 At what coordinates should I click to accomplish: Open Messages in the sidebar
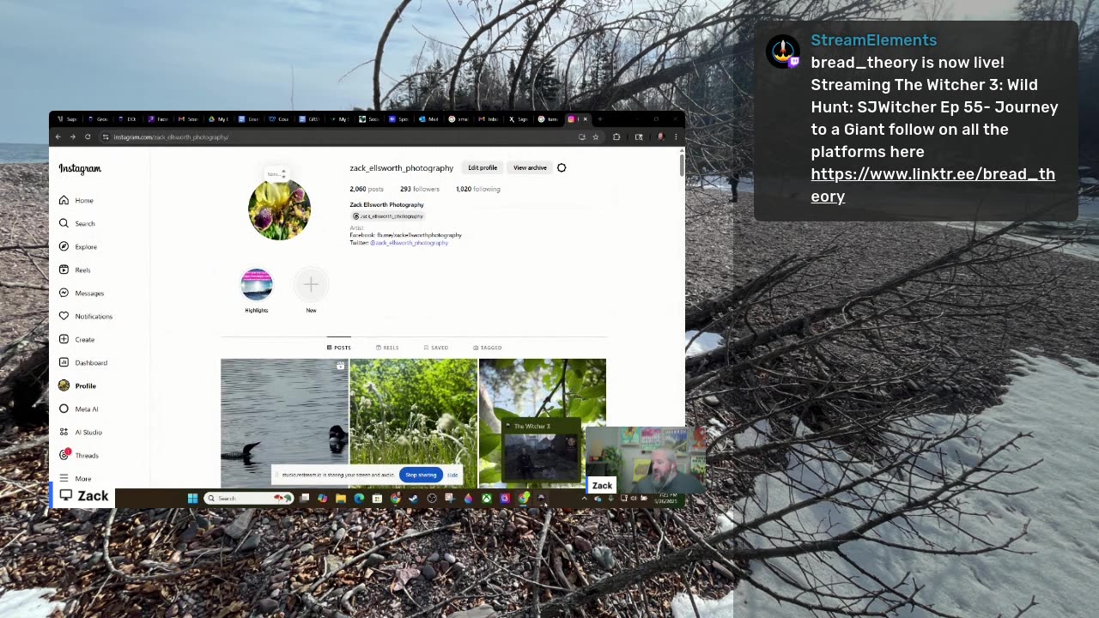pos(82,293)
